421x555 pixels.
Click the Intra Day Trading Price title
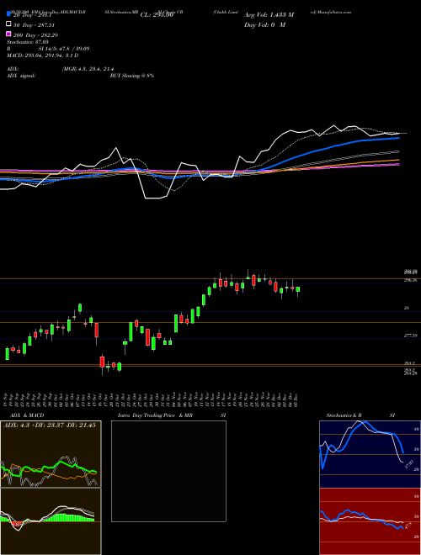pyautogui.click(x=147, y=415)
